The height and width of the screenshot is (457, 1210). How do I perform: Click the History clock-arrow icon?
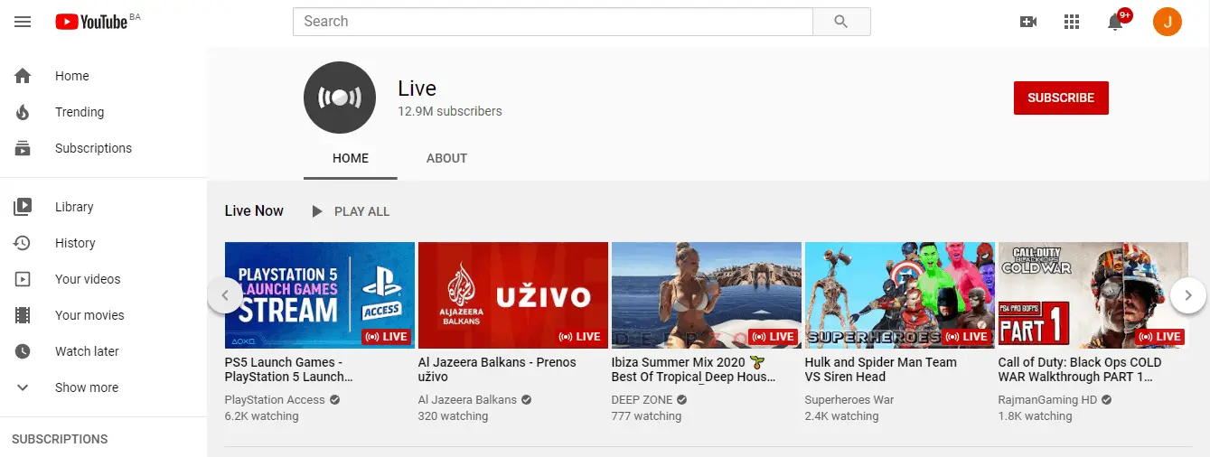pos(23,243)
